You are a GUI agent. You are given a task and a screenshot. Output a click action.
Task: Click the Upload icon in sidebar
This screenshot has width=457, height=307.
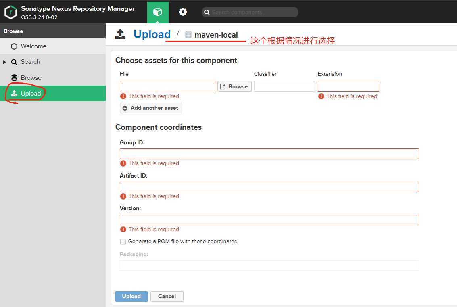coord(14,93)
